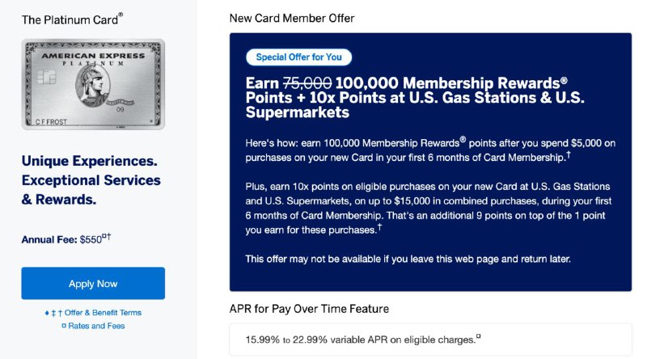The image size is (647, 359).
Task: Click the dagger footnote after "these purchases."
Action: (x=379, y=228)
